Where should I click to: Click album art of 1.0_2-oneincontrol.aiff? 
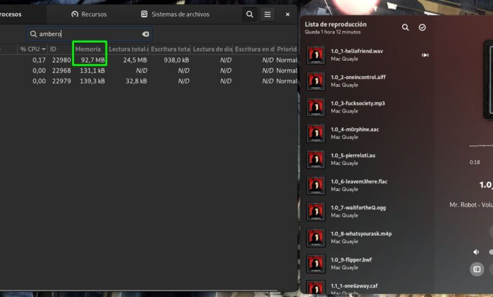tap(315, 81)
